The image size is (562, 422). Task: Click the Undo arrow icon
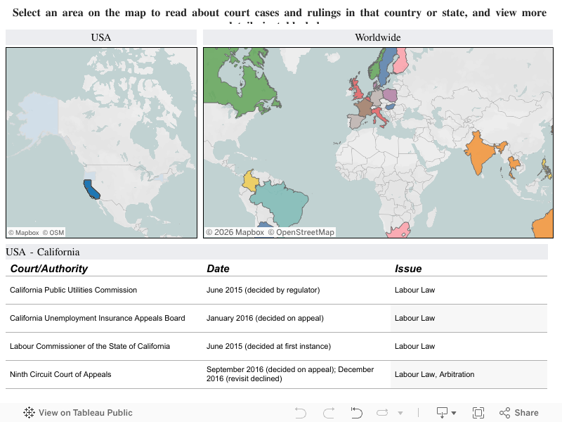click(x=301, y=413)
